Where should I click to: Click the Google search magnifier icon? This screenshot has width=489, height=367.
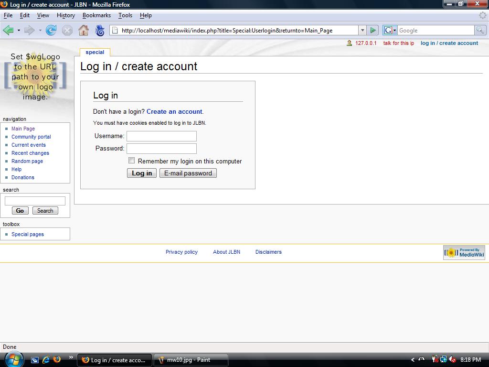480,30
